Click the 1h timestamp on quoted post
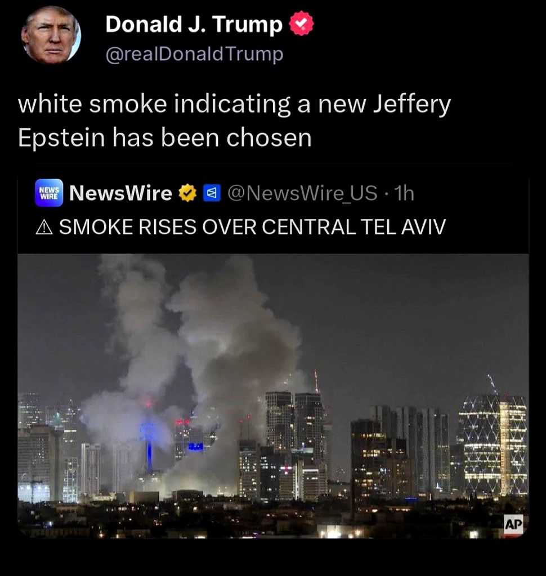Image resolution: width=546 pixels, height=576 pixels. pyautogui.click(x=404, y=193)
